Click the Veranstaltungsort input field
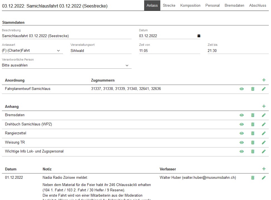This screenshot has width=271, height=200. [x=101, y=51]
